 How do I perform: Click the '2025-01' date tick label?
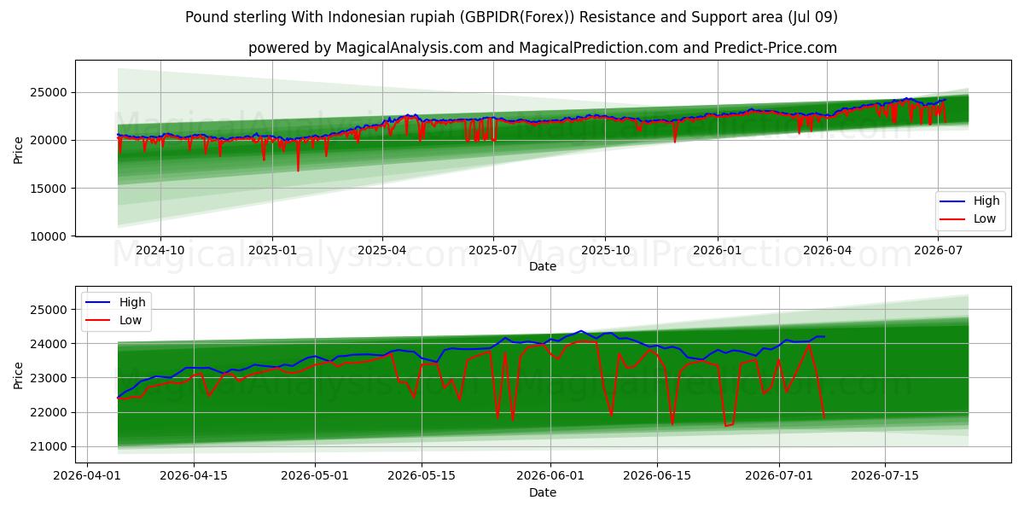coord(272,250)
